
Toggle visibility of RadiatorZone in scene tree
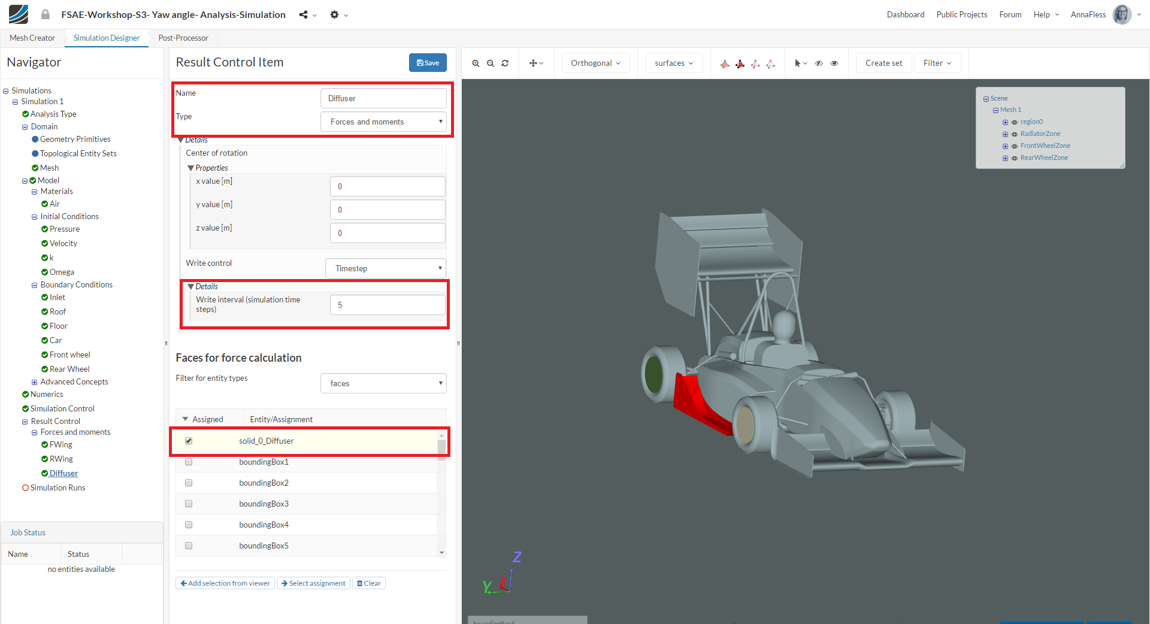coord(1015,134)
